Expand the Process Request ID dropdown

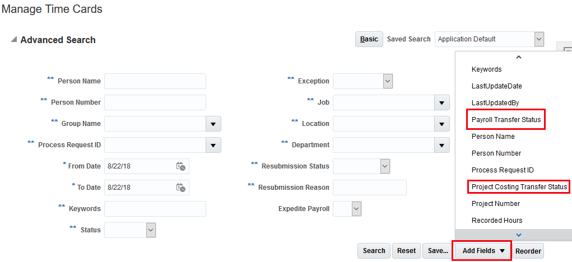213,145
